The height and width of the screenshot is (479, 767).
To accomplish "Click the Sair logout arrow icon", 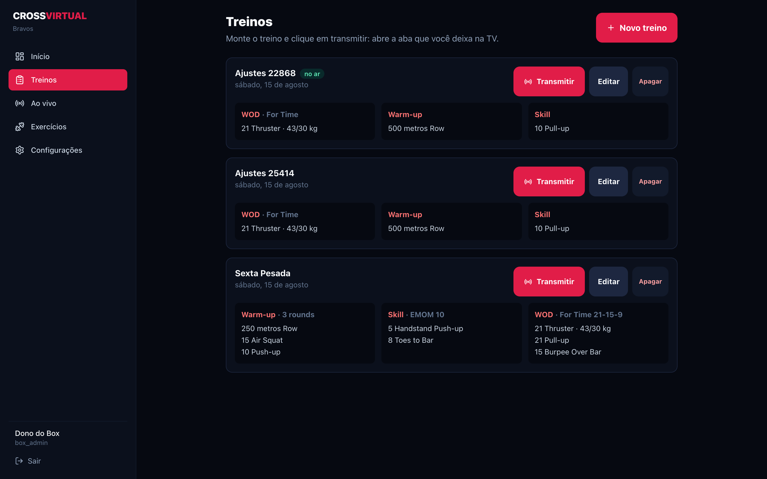I will tap(19, 461).
